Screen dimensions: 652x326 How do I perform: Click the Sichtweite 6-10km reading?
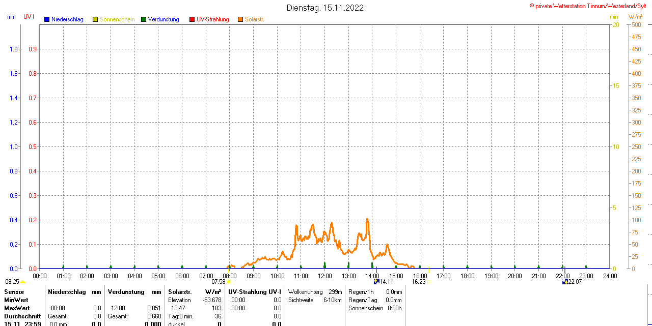[x=315, y=300]
